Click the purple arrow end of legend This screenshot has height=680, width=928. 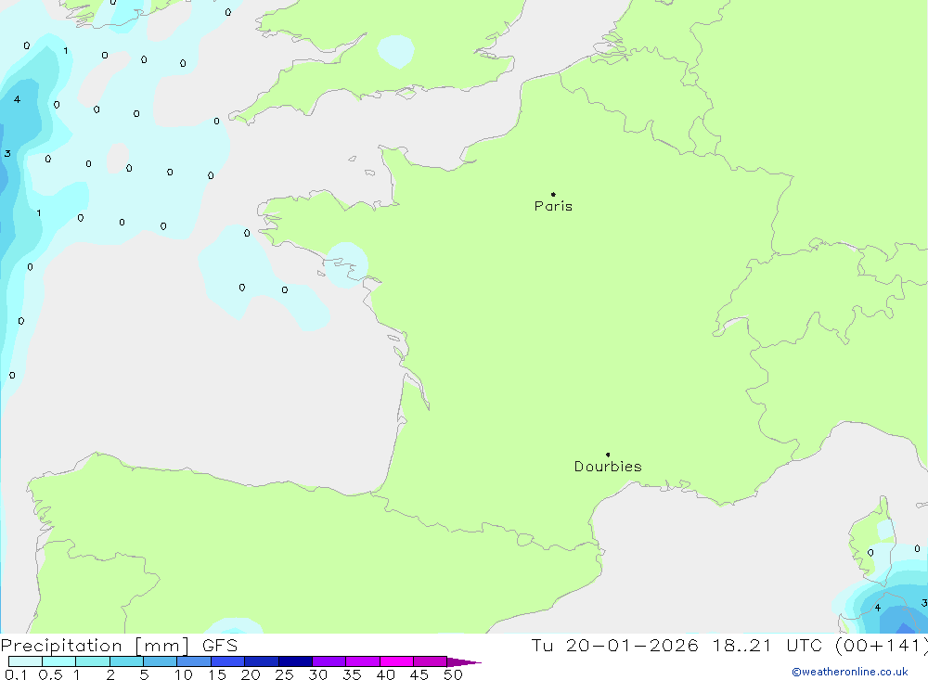click(x=464, y=661)
